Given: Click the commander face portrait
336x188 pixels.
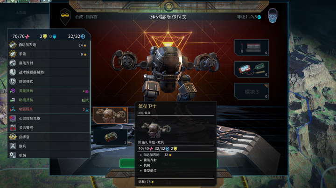Looking at the screenshot, I should click(273, 15).
